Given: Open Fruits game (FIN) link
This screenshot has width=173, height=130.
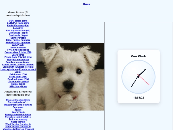Looking at the screenshot, I should pyautogui.click(x=18, y=77).
